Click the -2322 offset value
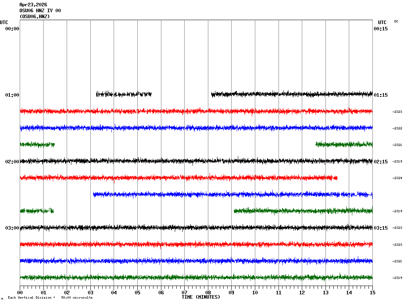Image resolution: width=404 pixels, height=303 pixels. coord(397,129)
